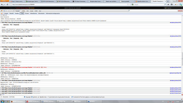Click the browser Forward arrow button
Viewport: 183px width, 103px height.
click(x=4, y=5)
